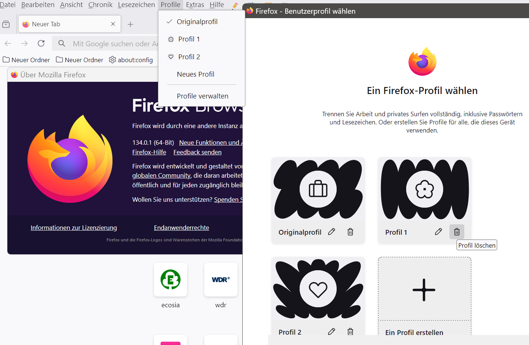529x345 pixels.
Task: Follow the globalen Community link
Action: [x=161, y=175]
